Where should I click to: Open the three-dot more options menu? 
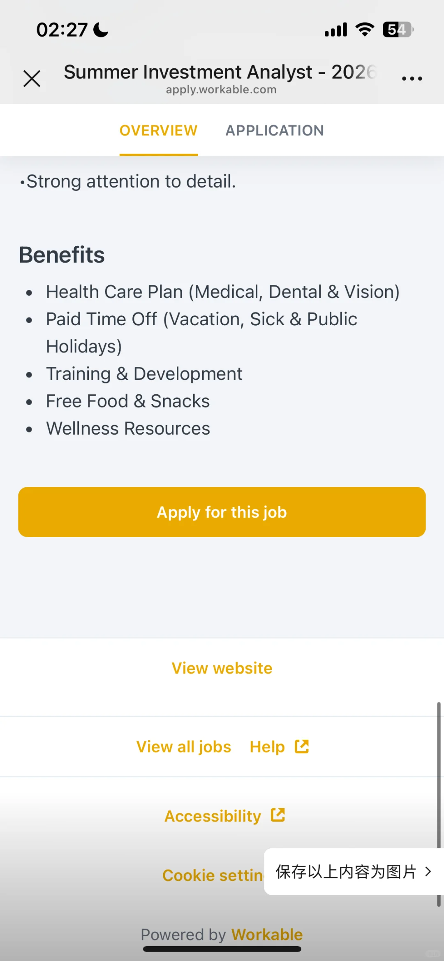[412, 79]
